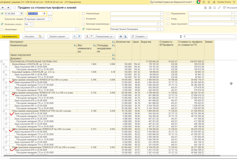
Task: Open calendar picker for end date
Action: tap(44, 14)
